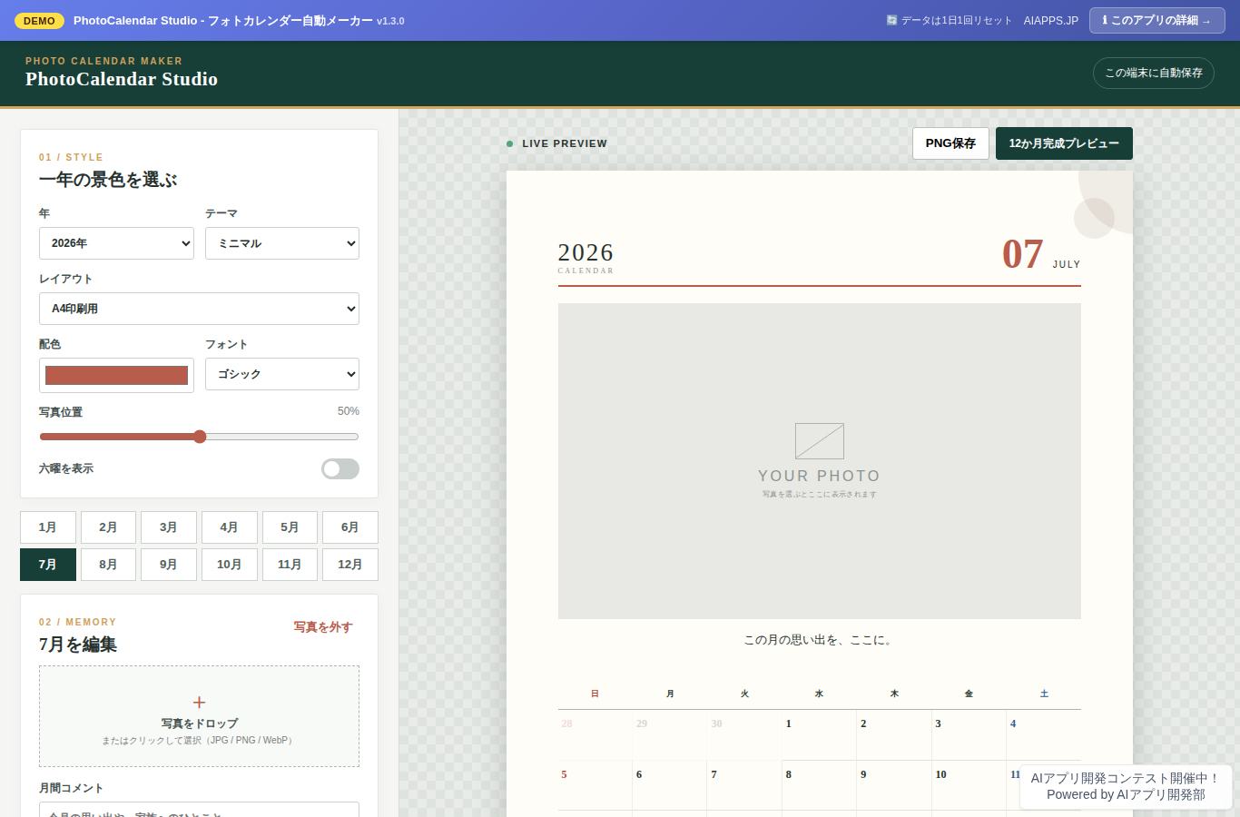The height and width of the screenshot is (817, 1240).
Task: Open the フォント dropdown showing ゴシック
Action: 282,374
